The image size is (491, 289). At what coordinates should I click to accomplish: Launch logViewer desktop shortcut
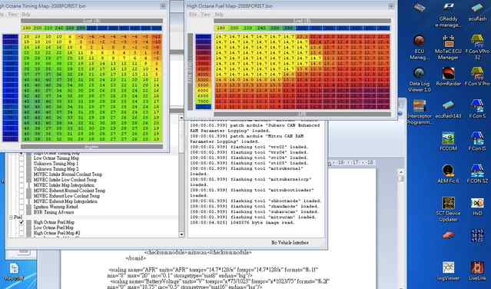point(448,271)
